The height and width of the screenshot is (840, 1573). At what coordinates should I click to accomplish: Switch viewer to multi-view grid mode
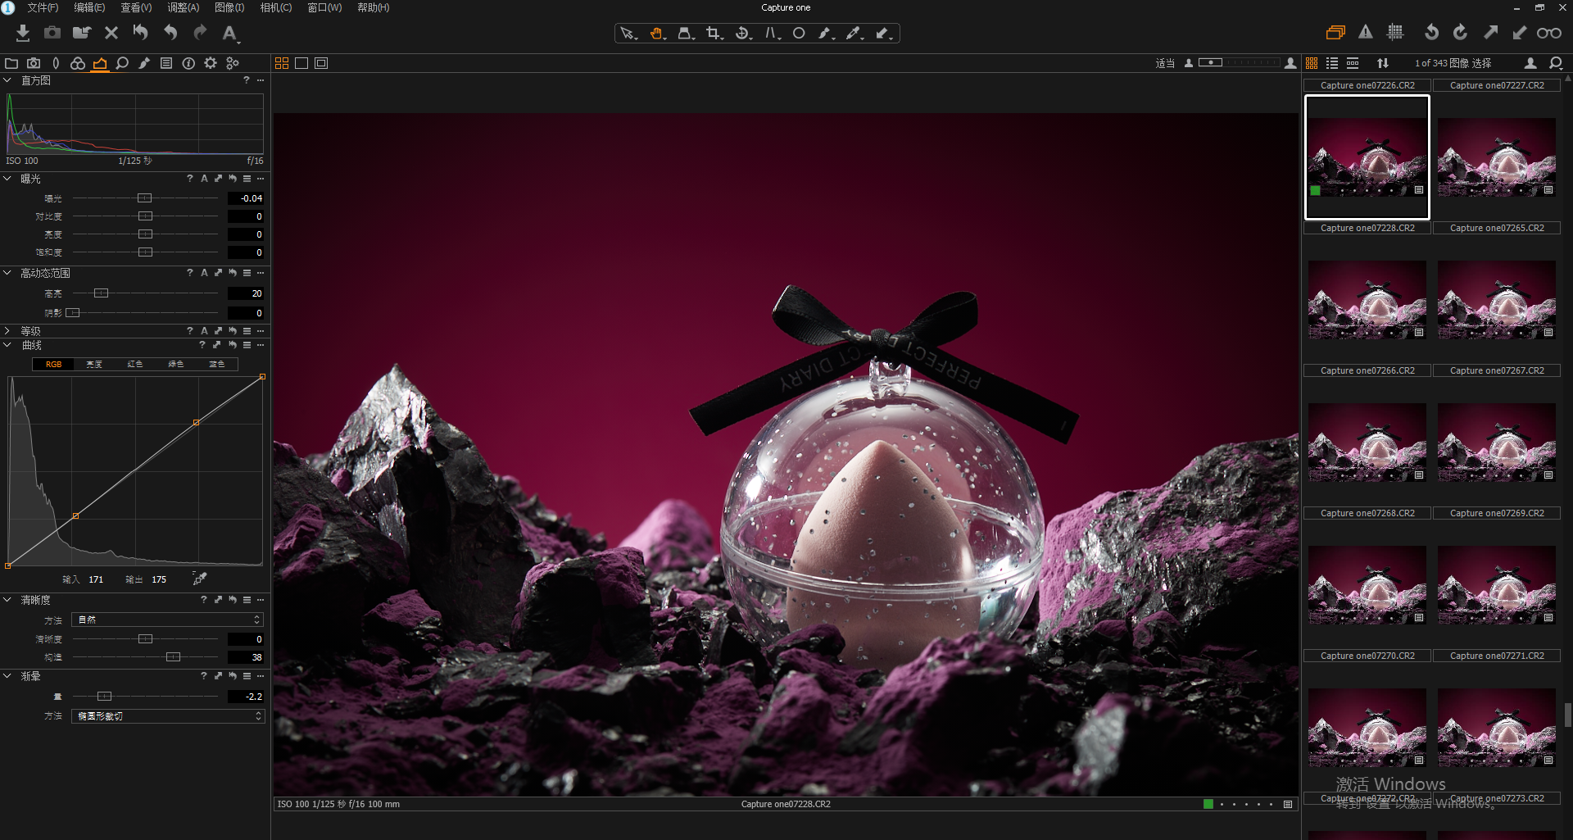282,63
